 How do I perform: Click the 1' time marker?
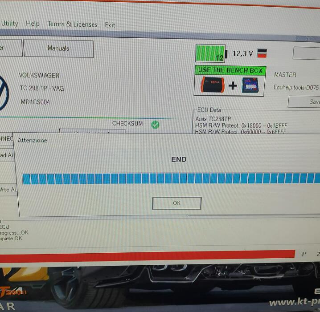click(x=304, y=254)
